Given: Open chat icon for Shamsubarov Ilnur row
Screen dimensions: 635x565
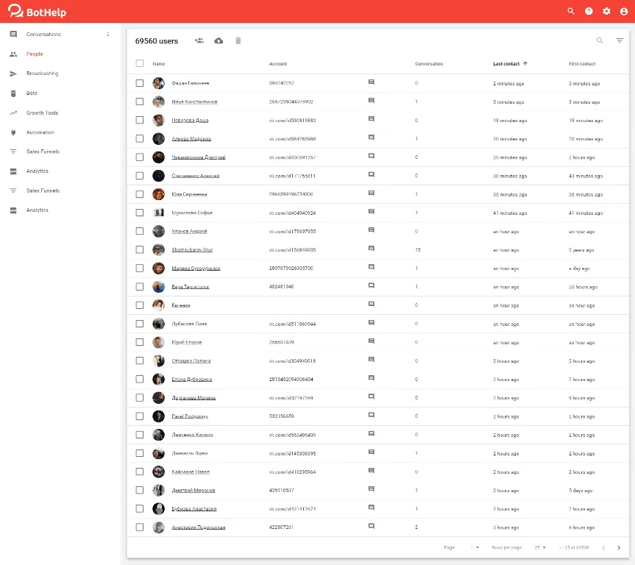Looking at the screenshot, I should point(371,249).
